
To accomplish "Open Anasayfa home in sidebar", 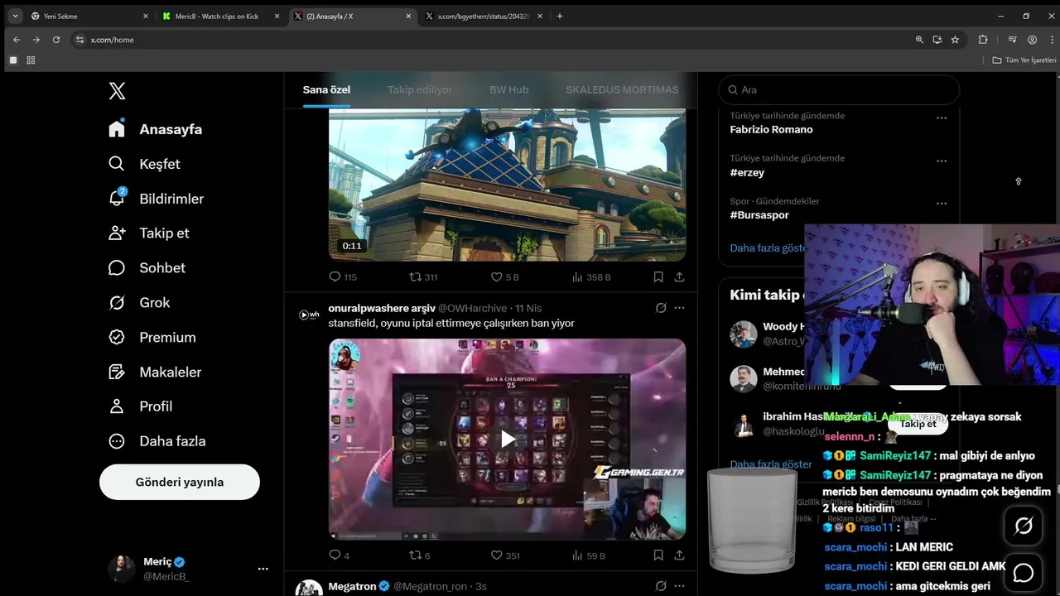I will pos(156,129).
